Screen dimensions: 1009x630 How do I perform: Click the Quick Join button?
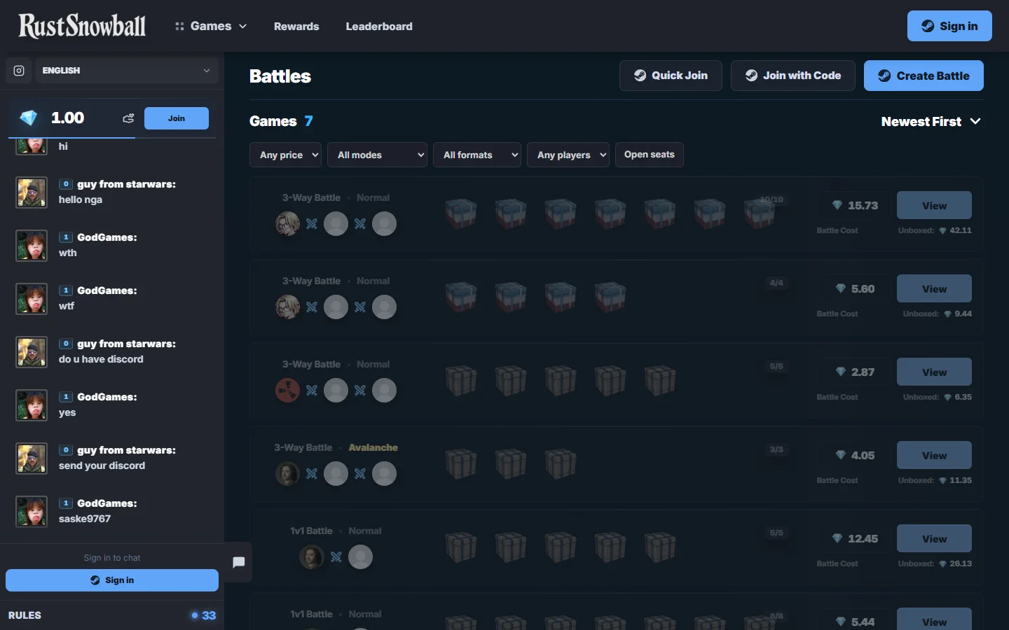coord(671,76)
